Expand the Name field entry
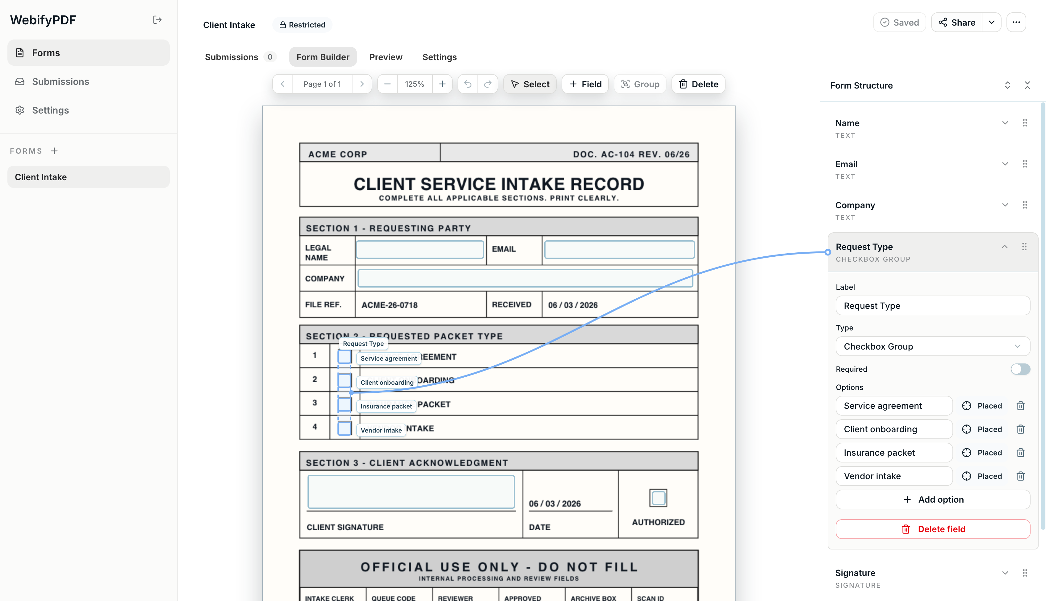This screenshot has height=601, width=1046. (1005, 123)
